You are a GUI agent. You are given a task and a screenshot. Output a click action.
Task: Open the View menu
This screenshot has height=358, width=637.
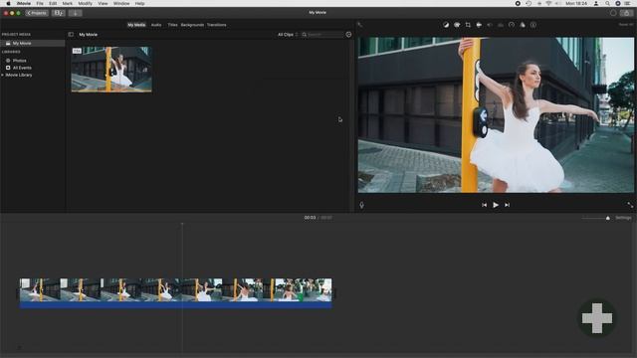[x=103, y=3]
